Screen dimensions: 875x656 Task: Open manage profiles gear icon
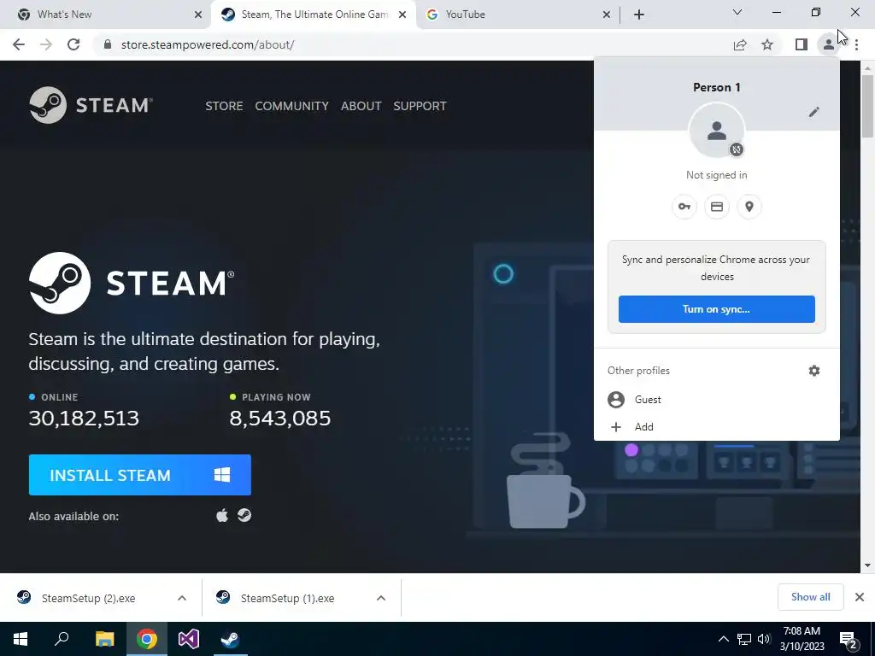click(814, 371)
